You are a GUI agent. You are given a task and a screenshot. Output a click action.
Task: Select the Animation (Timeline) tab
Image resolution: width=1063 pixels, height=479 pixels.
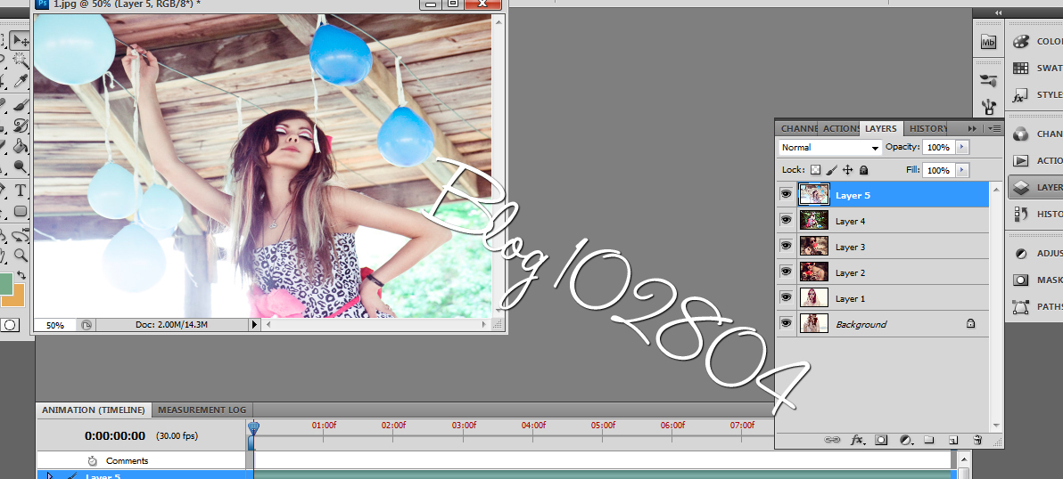94,410
